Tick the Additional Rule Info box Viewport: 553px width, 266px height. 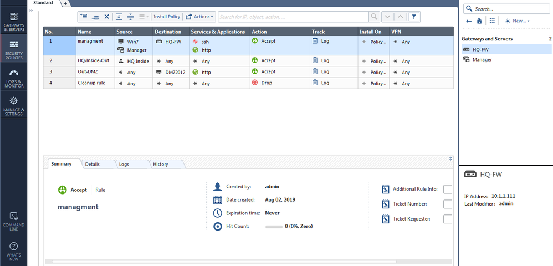coord(448,189)
